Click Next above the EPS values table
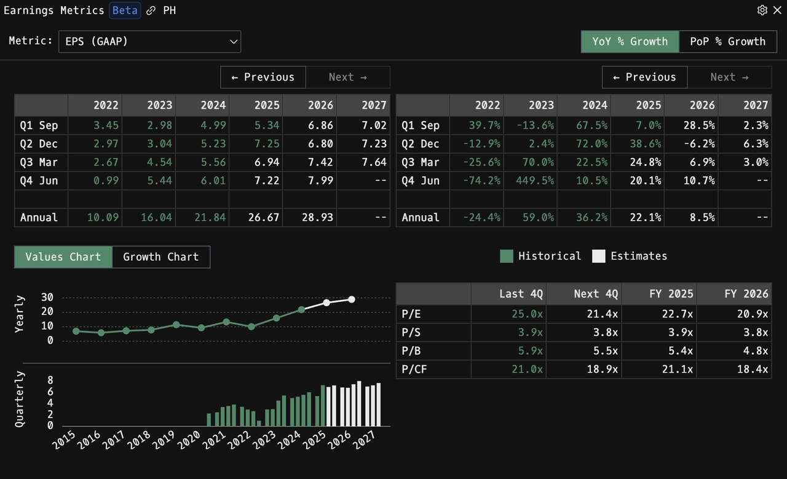 point(348,77)
